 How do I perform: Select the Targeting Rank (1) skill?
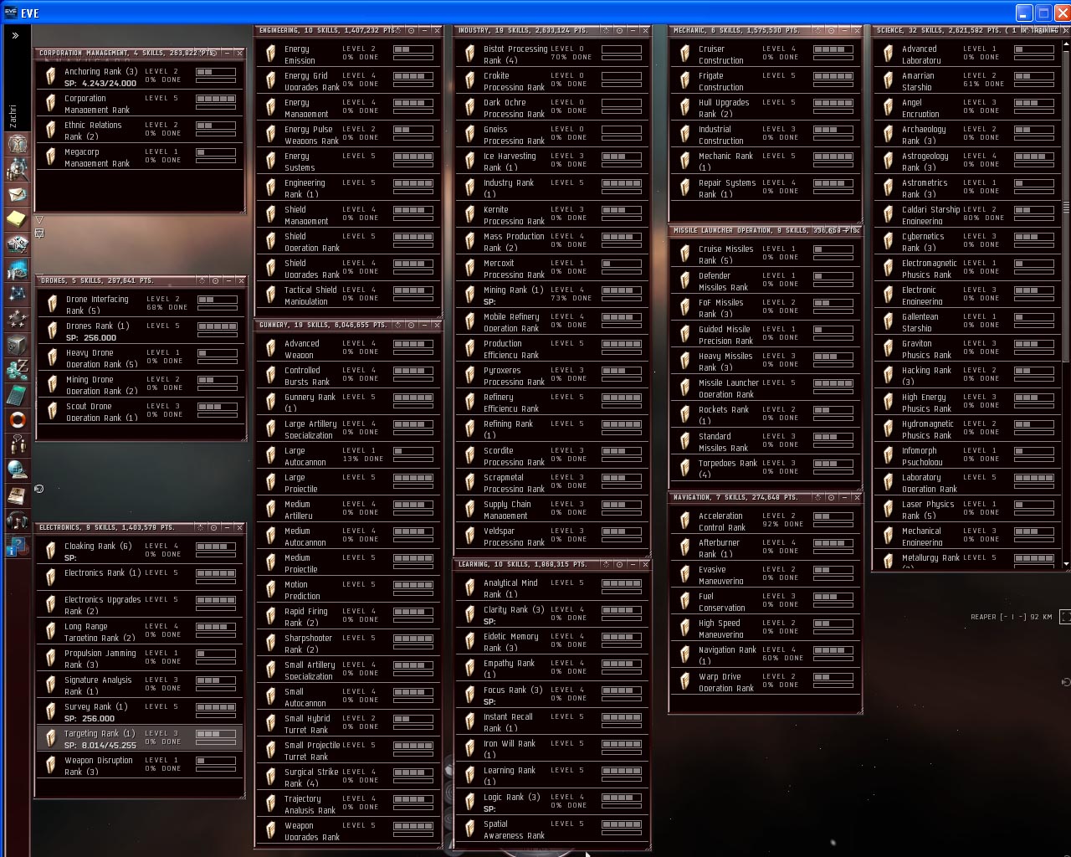point(140,739)
